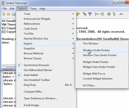Open the Tools menu in menu bar
This screenshot has height=108, width=129.
click(x=33, y=9)
